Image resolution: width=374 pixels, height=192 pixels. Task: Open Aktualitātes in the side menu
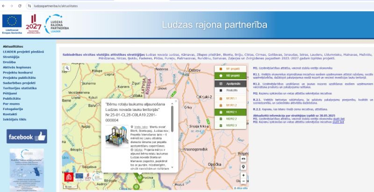point(13,47)
